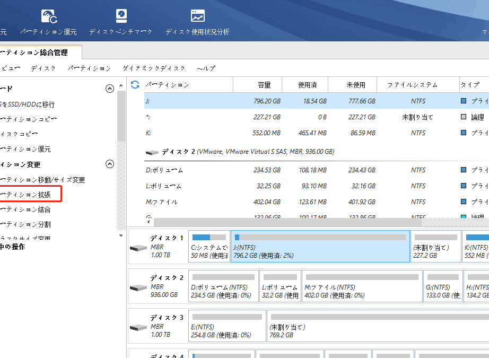Select J:(NTFS) 796.2 GB block
489x358 pixels.
(320, 247)
